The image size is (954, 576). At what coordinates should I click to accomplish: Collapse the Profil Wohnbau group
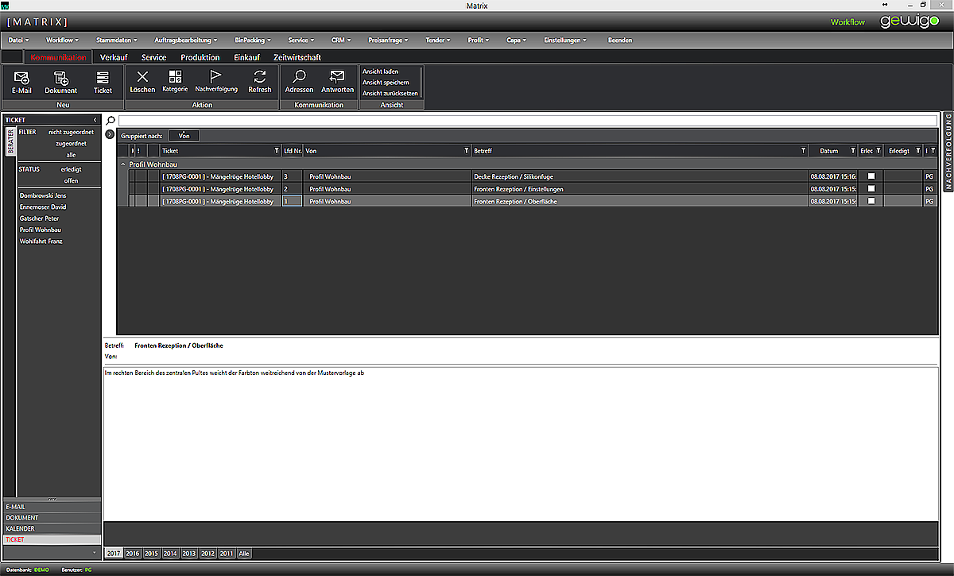click(123, 164)
